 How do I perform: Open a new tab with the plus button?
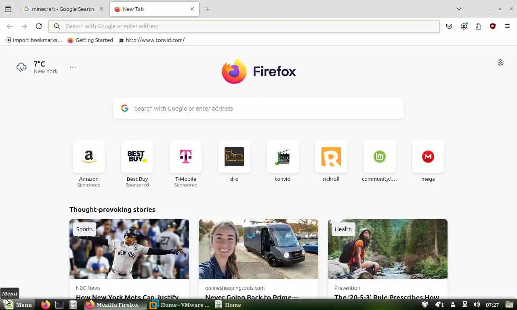tap(208, 9)
